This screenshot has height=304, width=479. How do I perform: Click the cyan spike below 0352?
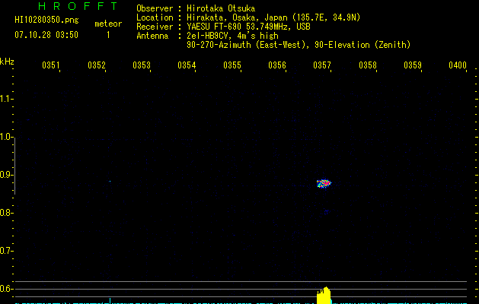pos(110,301)
